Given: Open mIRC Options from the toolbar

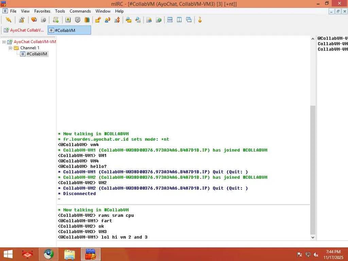Looking at the screenshot, I should (21, 20).
